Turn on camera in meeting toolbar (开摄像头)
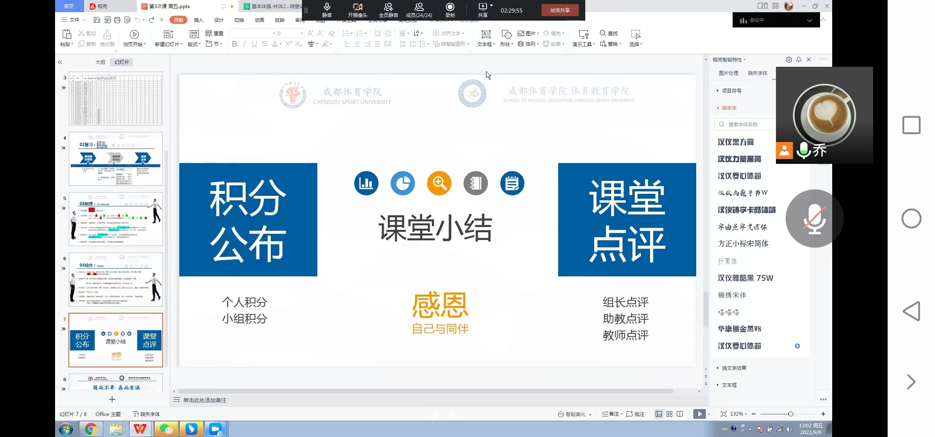Screen dimensions: 935x437 point(357,10)
